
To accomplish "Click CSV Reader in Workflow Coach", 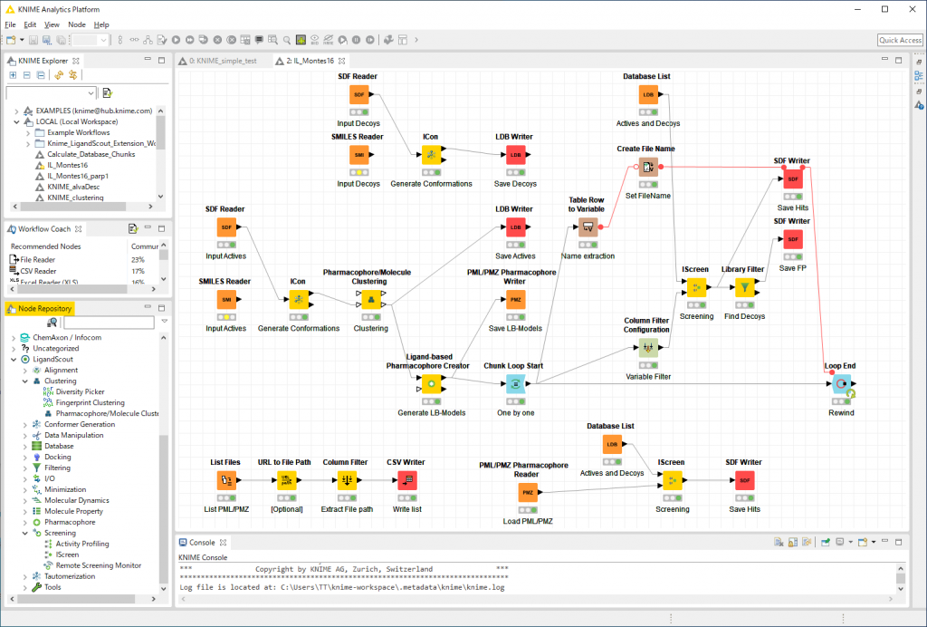I will (38, 271).
